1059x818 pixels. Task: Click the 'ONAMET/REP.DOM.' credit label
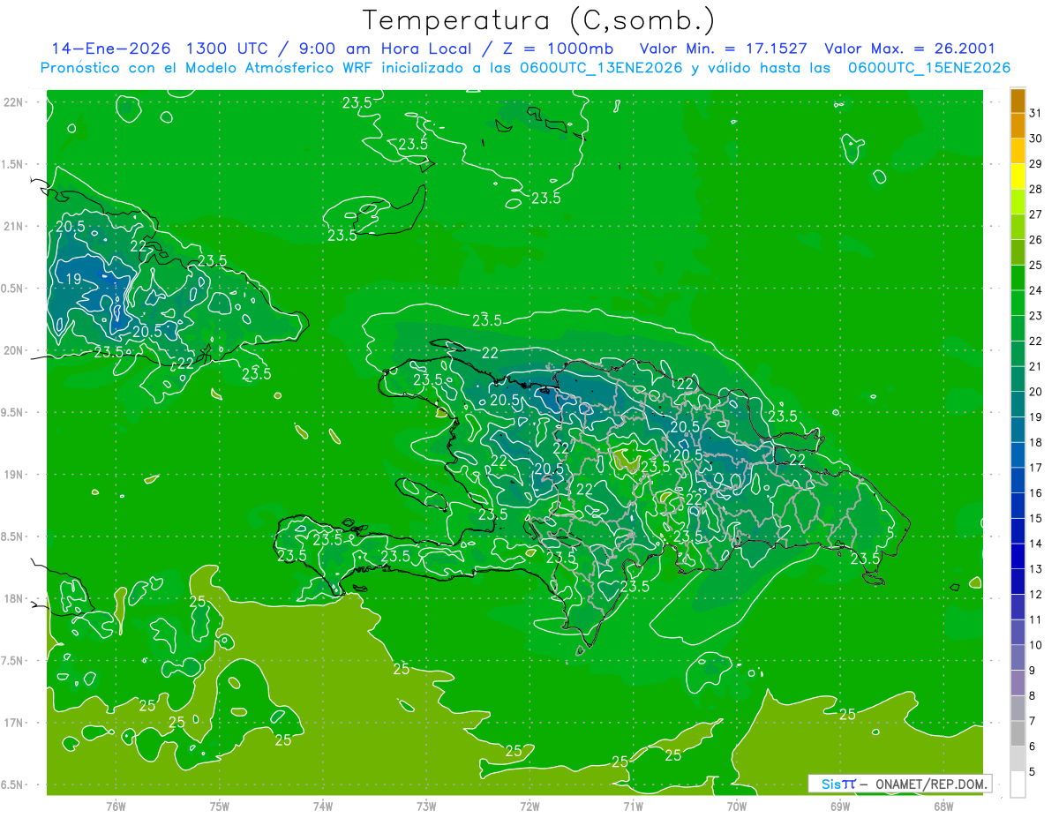tap(931, 784)
